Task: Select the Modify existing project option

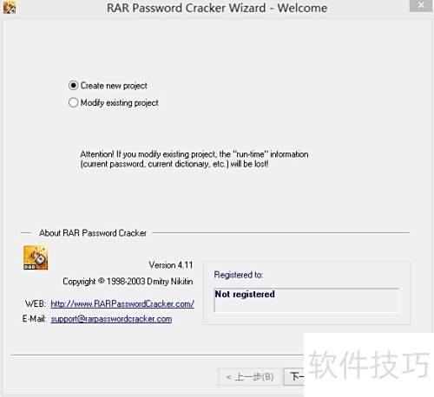Action: [x=114, y=102]
